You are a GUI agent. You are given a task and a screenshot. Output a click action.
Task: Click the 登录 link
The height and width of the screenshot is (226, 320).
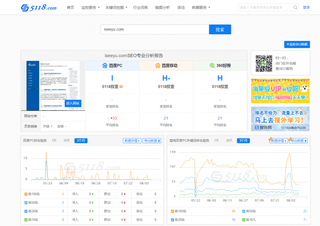[x=306, y=7]
